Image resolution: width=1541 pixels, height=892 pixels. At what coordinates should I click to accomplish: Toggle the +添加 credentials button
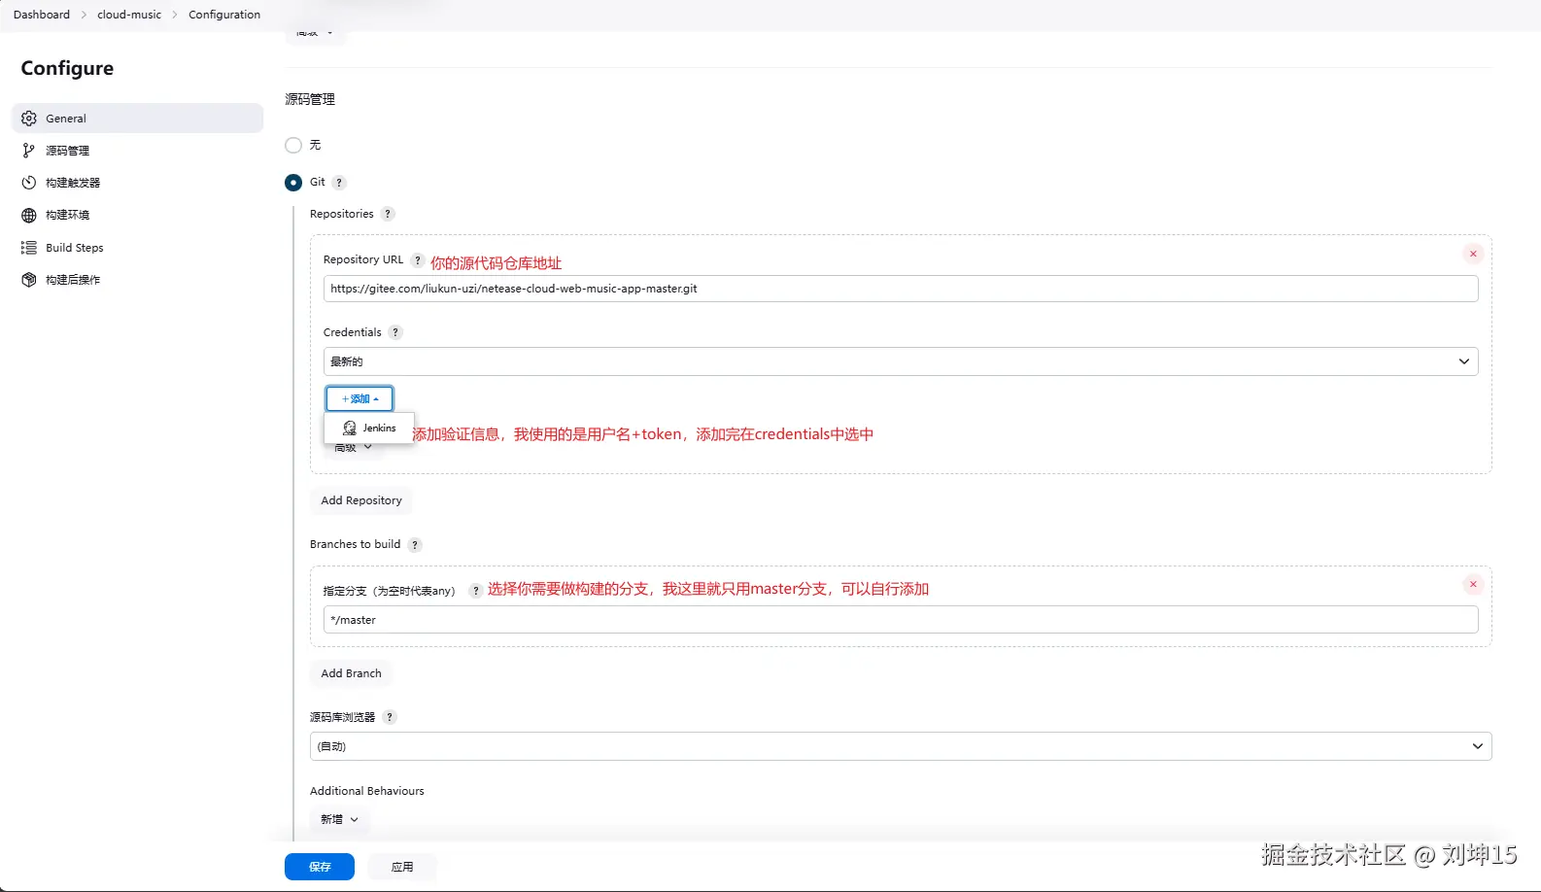coord(360,398)
